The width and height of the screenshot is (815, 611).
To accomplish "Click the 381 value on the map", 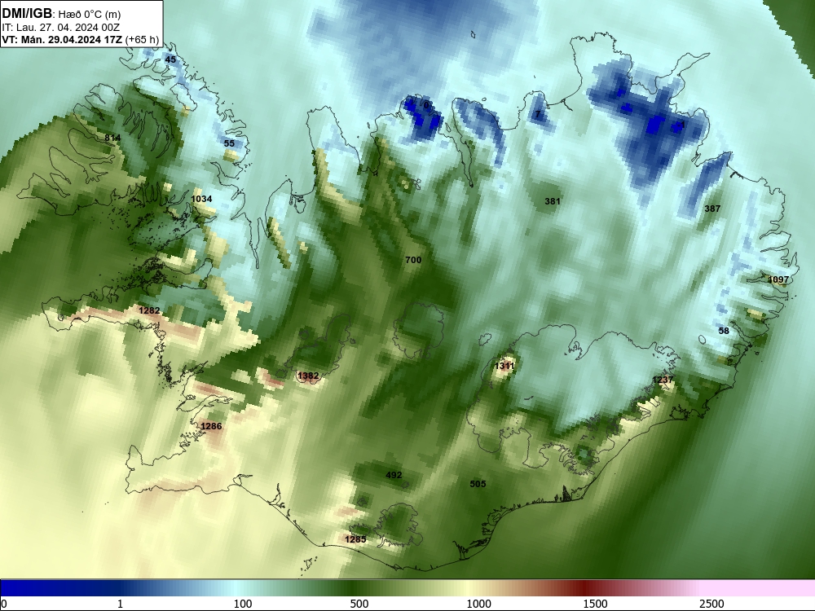I will coord(553,201).
